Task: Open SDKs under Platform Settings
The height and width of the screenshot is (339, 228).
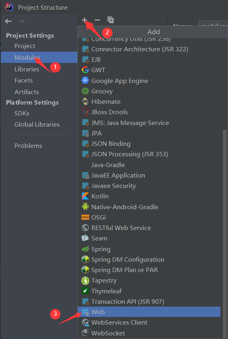Action: tap(22, 113)
